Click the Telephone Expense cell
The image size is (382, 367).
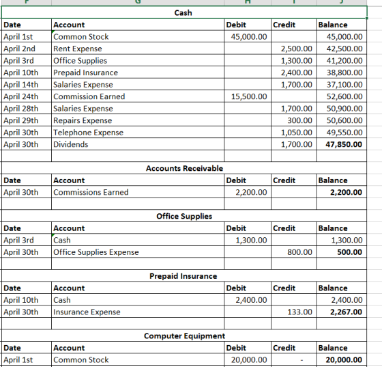click(138, 133)
